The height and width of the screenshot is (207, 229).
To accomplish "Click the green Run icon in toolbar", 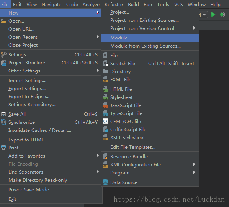I will pos(213,15).
